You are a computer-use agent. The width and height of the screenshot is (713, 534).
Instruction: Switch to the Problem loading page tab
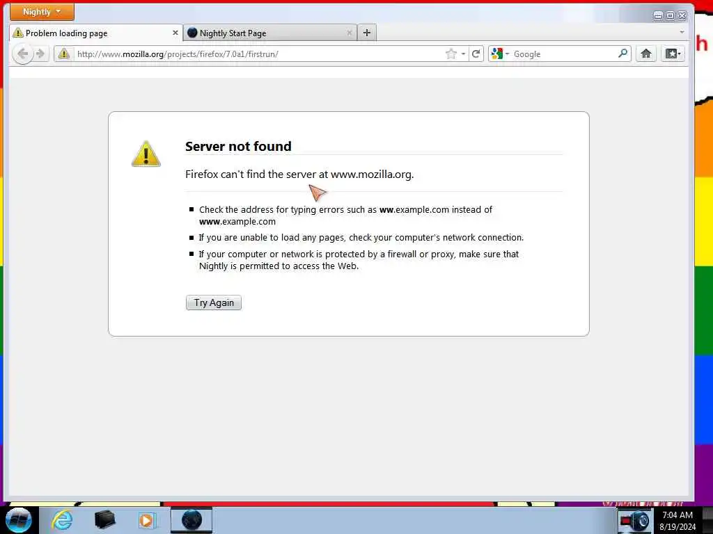[x=96, y=33]
